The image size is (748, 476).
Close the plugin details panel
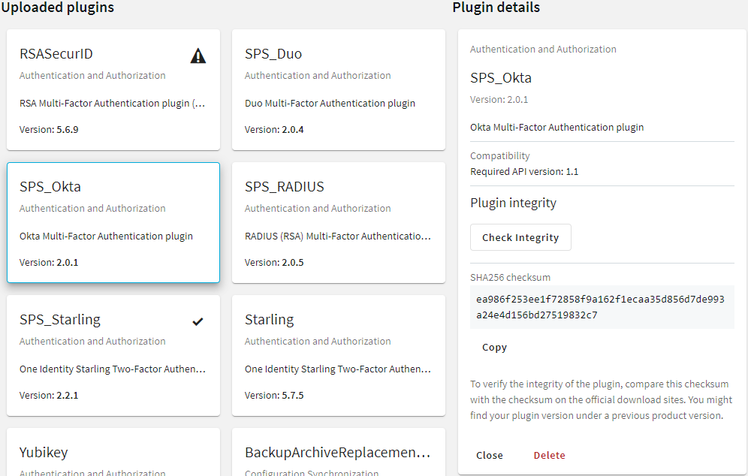point(490,455)
